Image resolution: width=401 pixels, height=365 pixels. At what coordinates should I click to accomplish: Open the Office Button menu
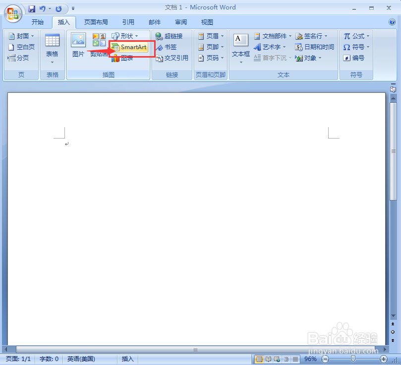coord(13,13)
